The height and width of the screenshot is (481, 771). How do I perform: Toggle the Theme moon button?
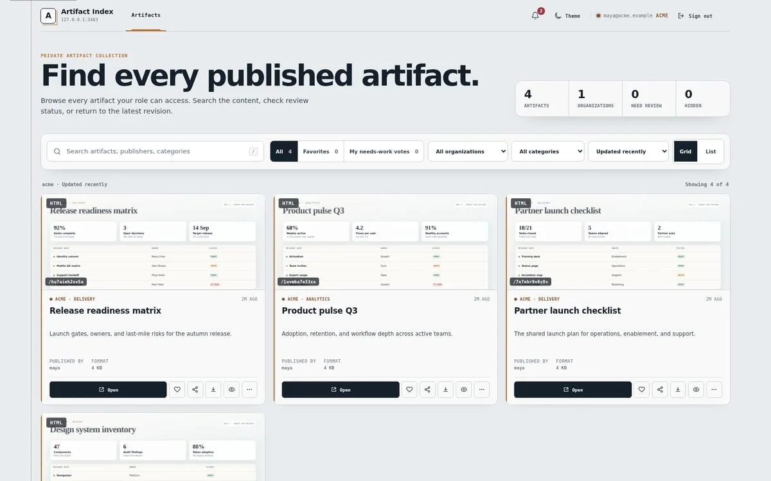pyautogui.click(x=567, y=16)
